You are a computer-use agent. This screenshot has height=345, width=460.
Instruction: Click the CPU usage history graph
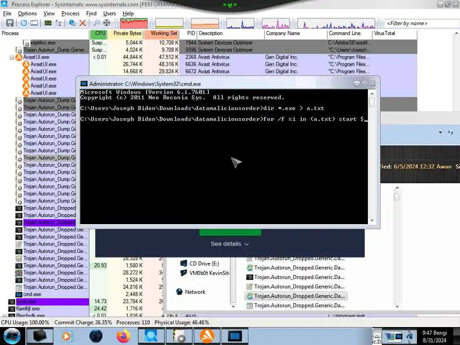134,23
